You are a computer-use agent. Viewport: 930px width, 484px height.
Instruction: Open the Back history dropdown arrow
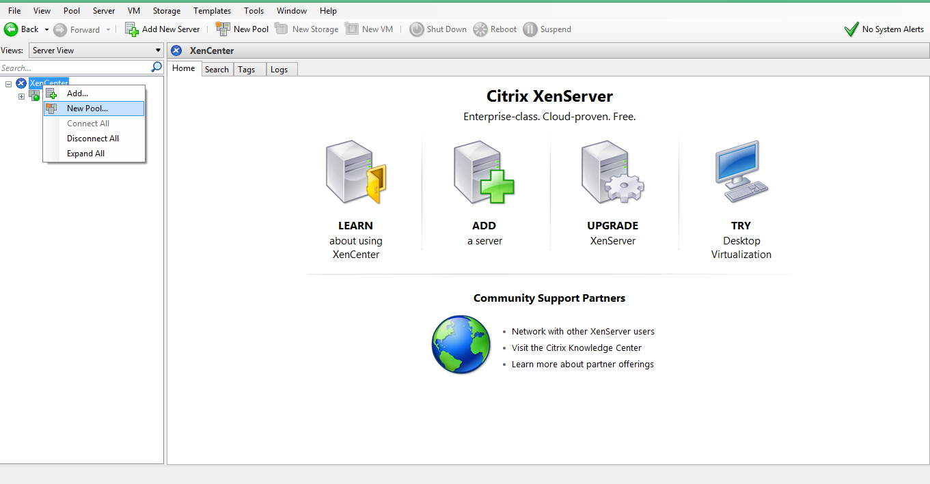(x=46, y=29)
